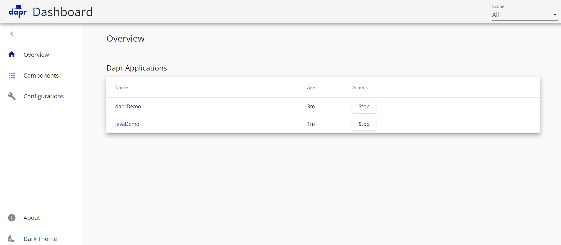The height and width of the screenshot is (245, 561).
Task: Click the Actions column header
Action: tap(360, 88)
